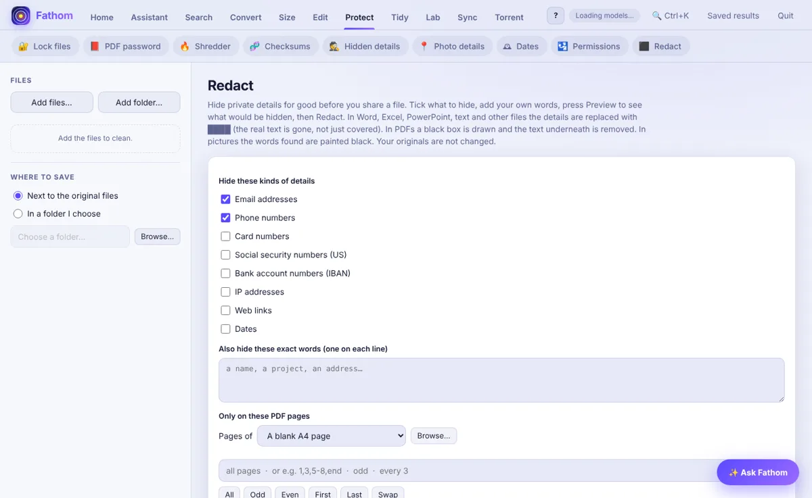Viewport: 812px width, 498px height.
Task: Enable the Dates checkbox in the list
Action: [226, 329]
